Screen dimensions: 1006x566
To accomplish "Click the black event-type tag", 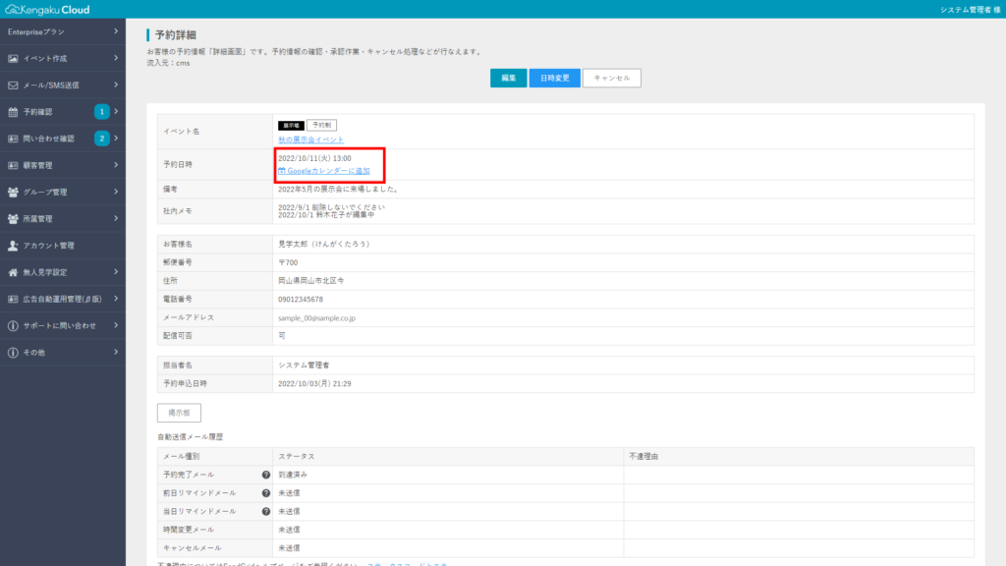I will click(291, 126).
